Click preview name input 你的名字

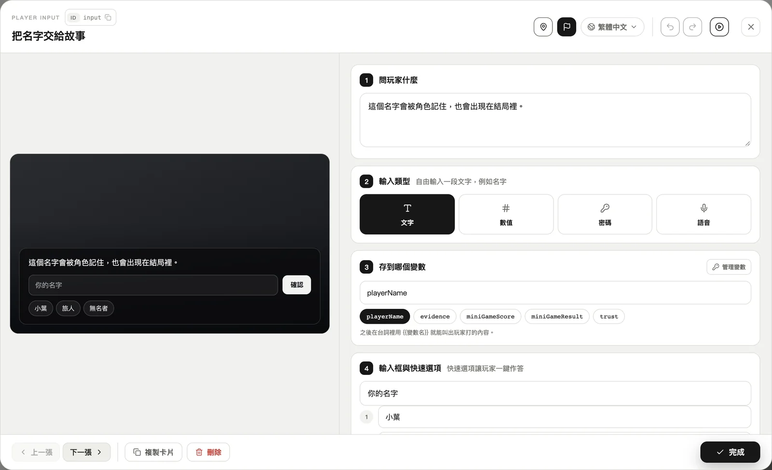pos(153,285)
